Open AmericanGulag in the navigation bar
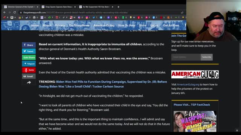 point(104,25)
